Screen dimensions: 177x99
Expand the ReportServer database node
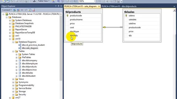click(x=10, y=30)
